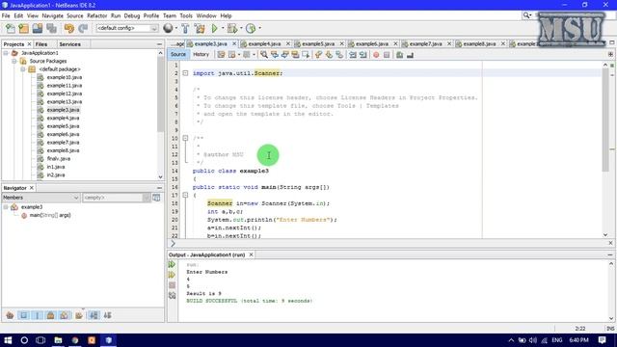
Task: Toggle Fully Qualified Names in Navigator
Action: click(79, 315)
